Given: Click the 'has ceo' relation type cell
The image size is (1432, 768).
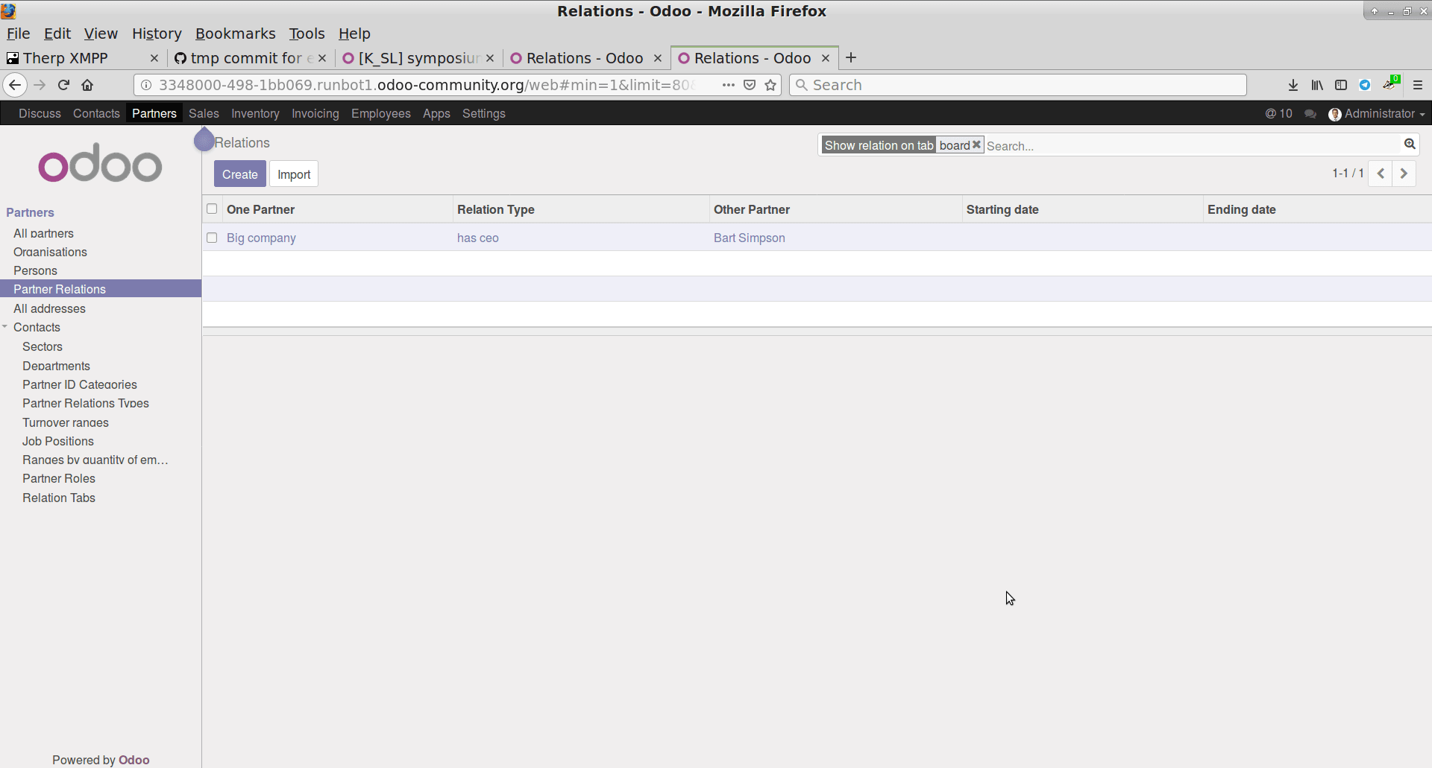Looking at the screenshot, I should click(478, 238).
